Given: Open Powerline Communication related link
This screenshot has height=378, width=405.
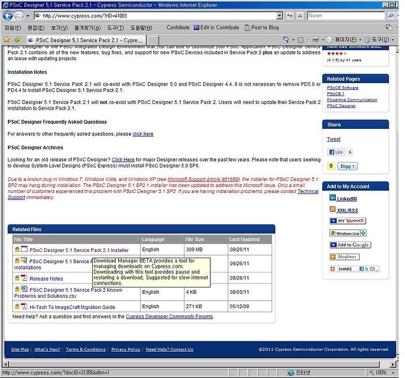Looking at the screenshot, I should click(x=352, y=100).
